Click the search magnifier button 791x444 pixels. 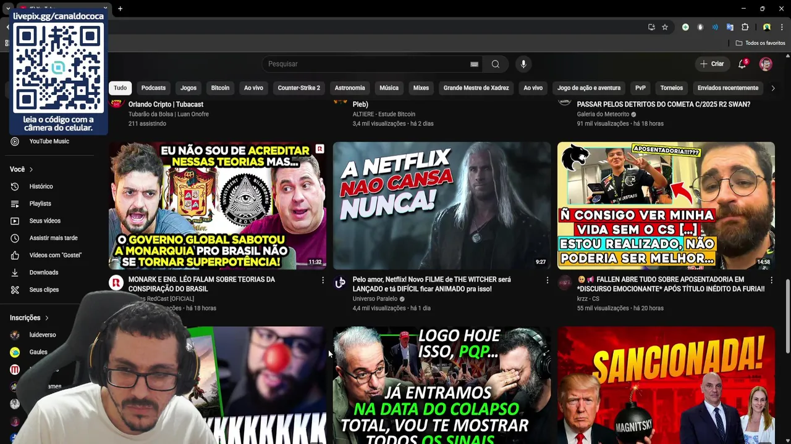coord(495,64)
